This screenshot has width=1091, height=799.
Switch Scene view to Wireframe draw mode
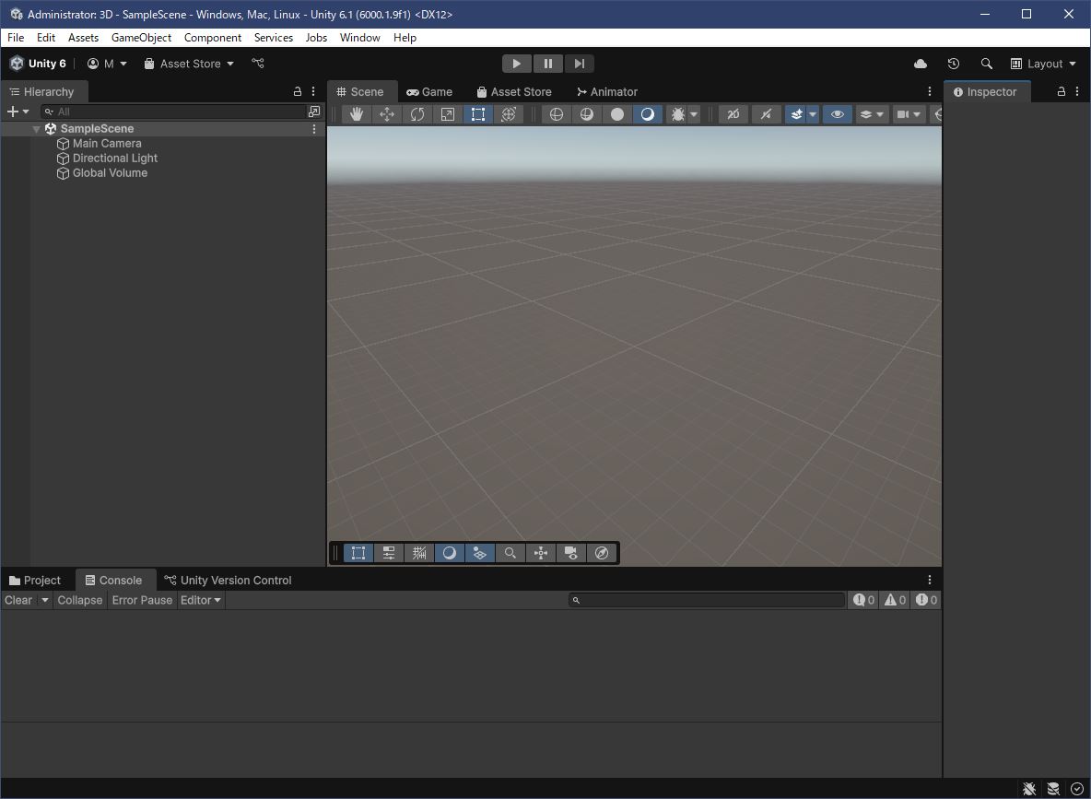click(556, 114)
